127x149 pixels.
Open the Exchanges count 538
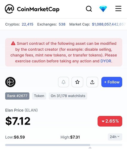[x=62, y=24]
